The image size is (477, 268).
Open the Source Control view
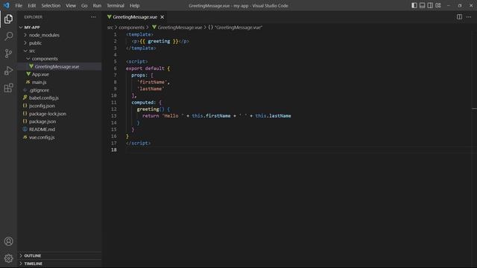(x=8, y=54)
